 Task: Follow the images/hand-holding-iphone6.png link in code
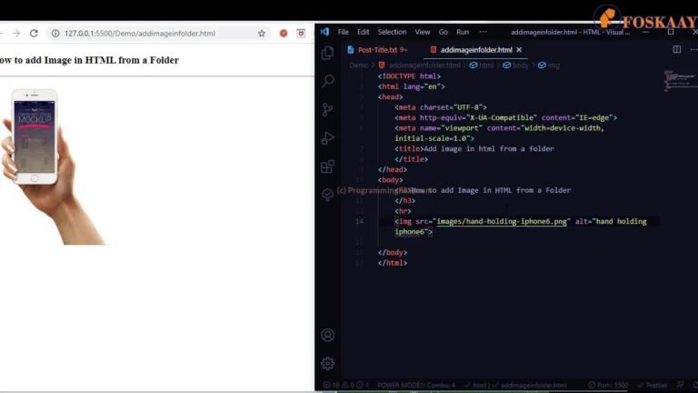(x=502, y=221)
